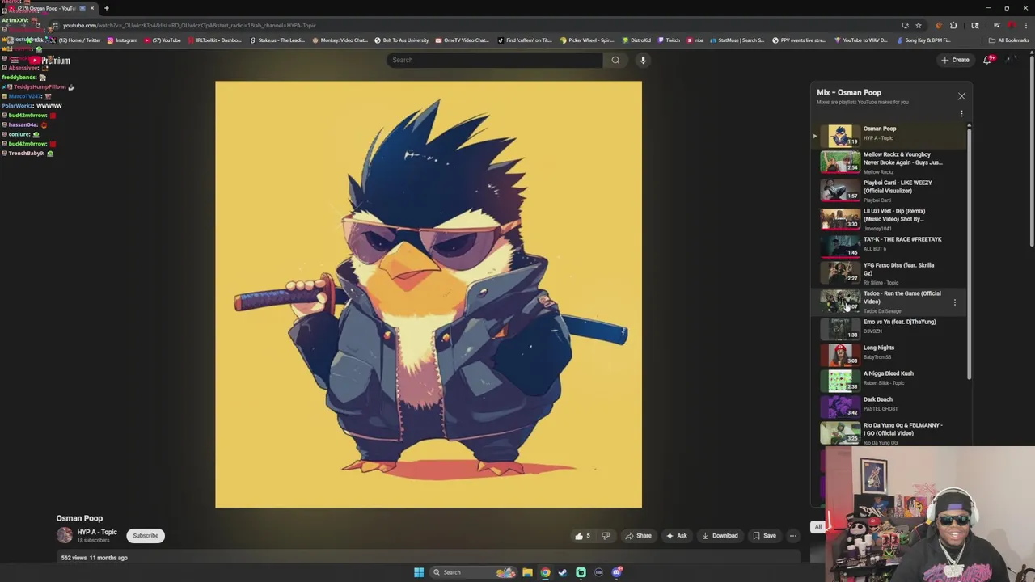Save video to a playlist
Screen dimensions: 1035x582
pyautogui.click(x=764, y=535)
